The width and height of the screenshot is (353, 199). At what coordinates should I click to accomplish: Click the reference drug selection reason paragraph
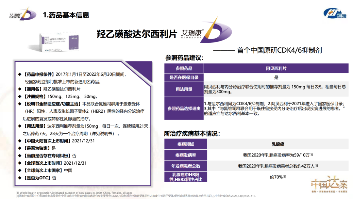[x=275, y=108]
